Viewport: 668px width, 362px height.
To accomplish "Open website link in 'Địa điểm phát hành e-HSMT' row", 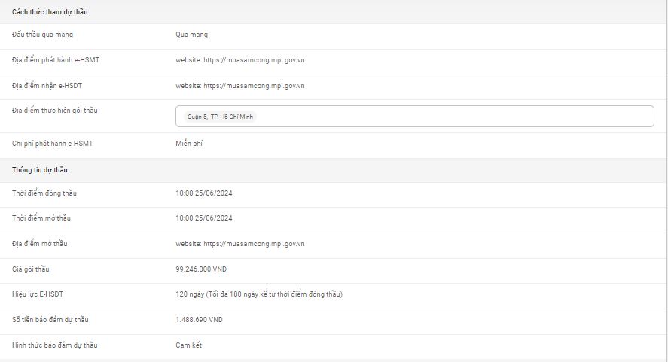I will pos(239,59).
